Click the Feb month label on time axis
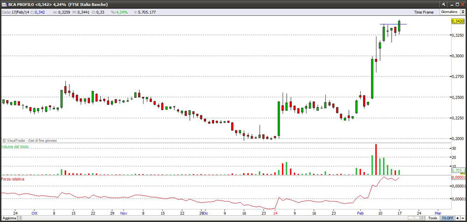The width and height of the screenshot is (467, 222). (361, 213)
